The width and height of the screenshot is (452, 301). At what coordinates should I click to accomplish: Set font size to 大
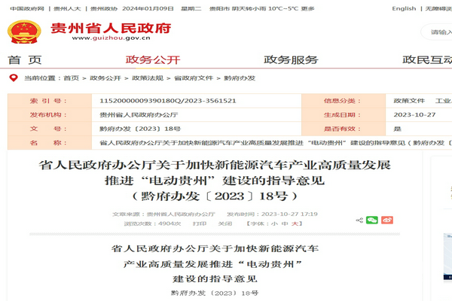pos(296,223)
